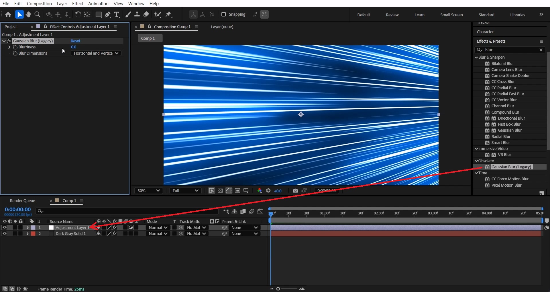Choose the Brush tool
This screenshot has height=292, width=550.
(128, 14)
